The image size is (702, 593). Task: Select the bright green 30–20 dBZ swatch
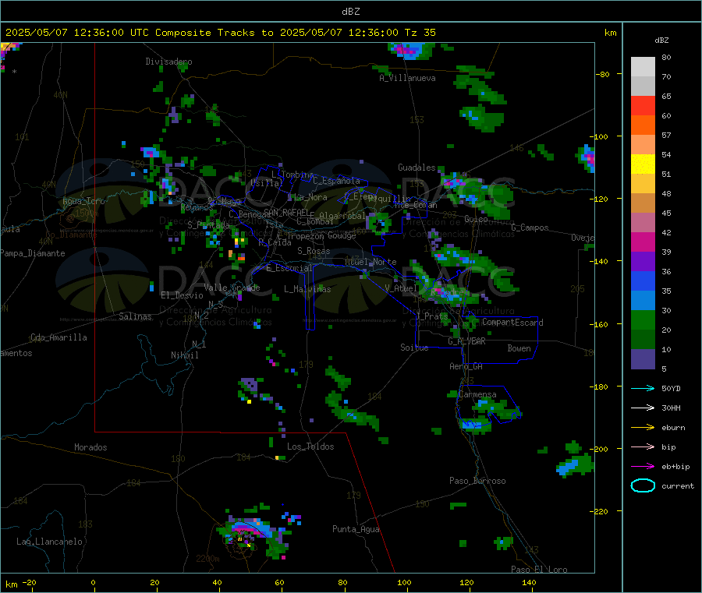pos(643,320)
